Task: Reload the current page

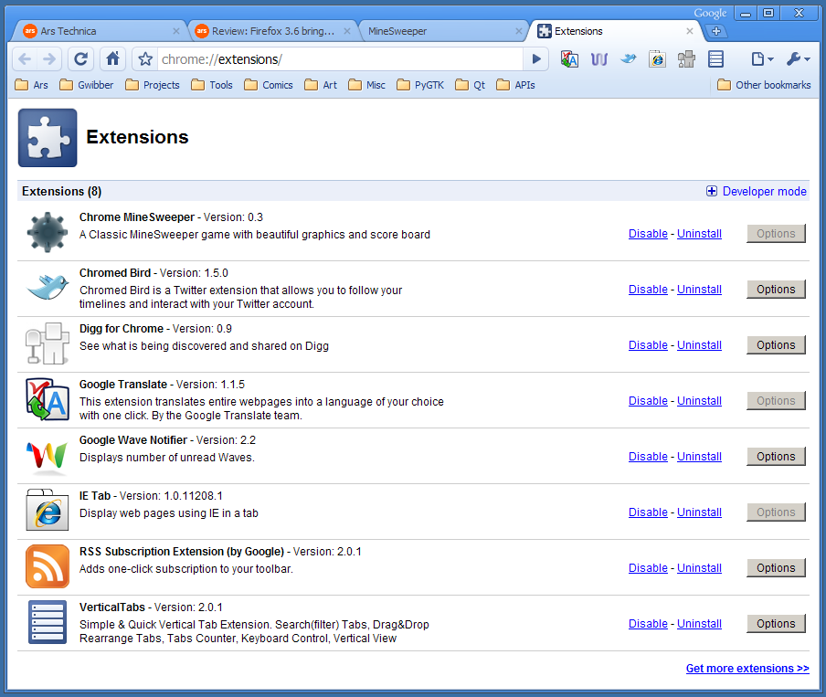Action: point(80,59)
